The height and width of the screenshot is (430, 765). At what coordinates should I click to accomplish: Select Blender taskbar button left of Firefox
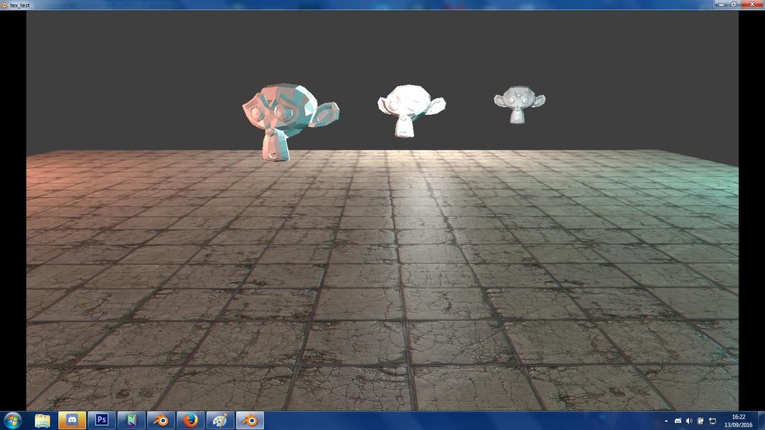tap(161, 420)
